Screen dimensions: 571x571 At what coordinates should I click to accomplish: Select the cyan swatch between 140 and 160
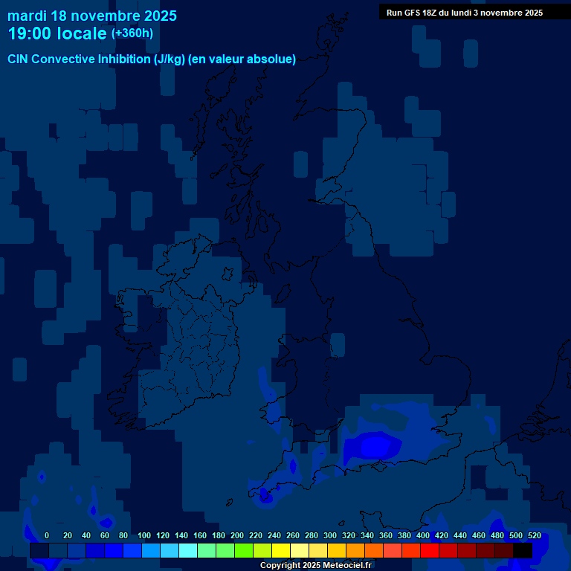point(188,550)
